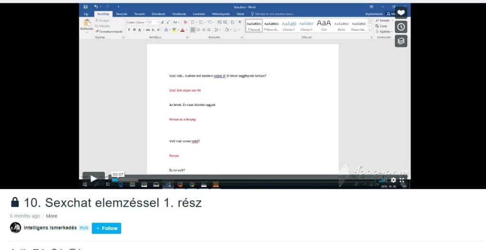This screenshot has width=486, height=250.
Task: Seek along the video progress bar
Action: coord(237,180)
